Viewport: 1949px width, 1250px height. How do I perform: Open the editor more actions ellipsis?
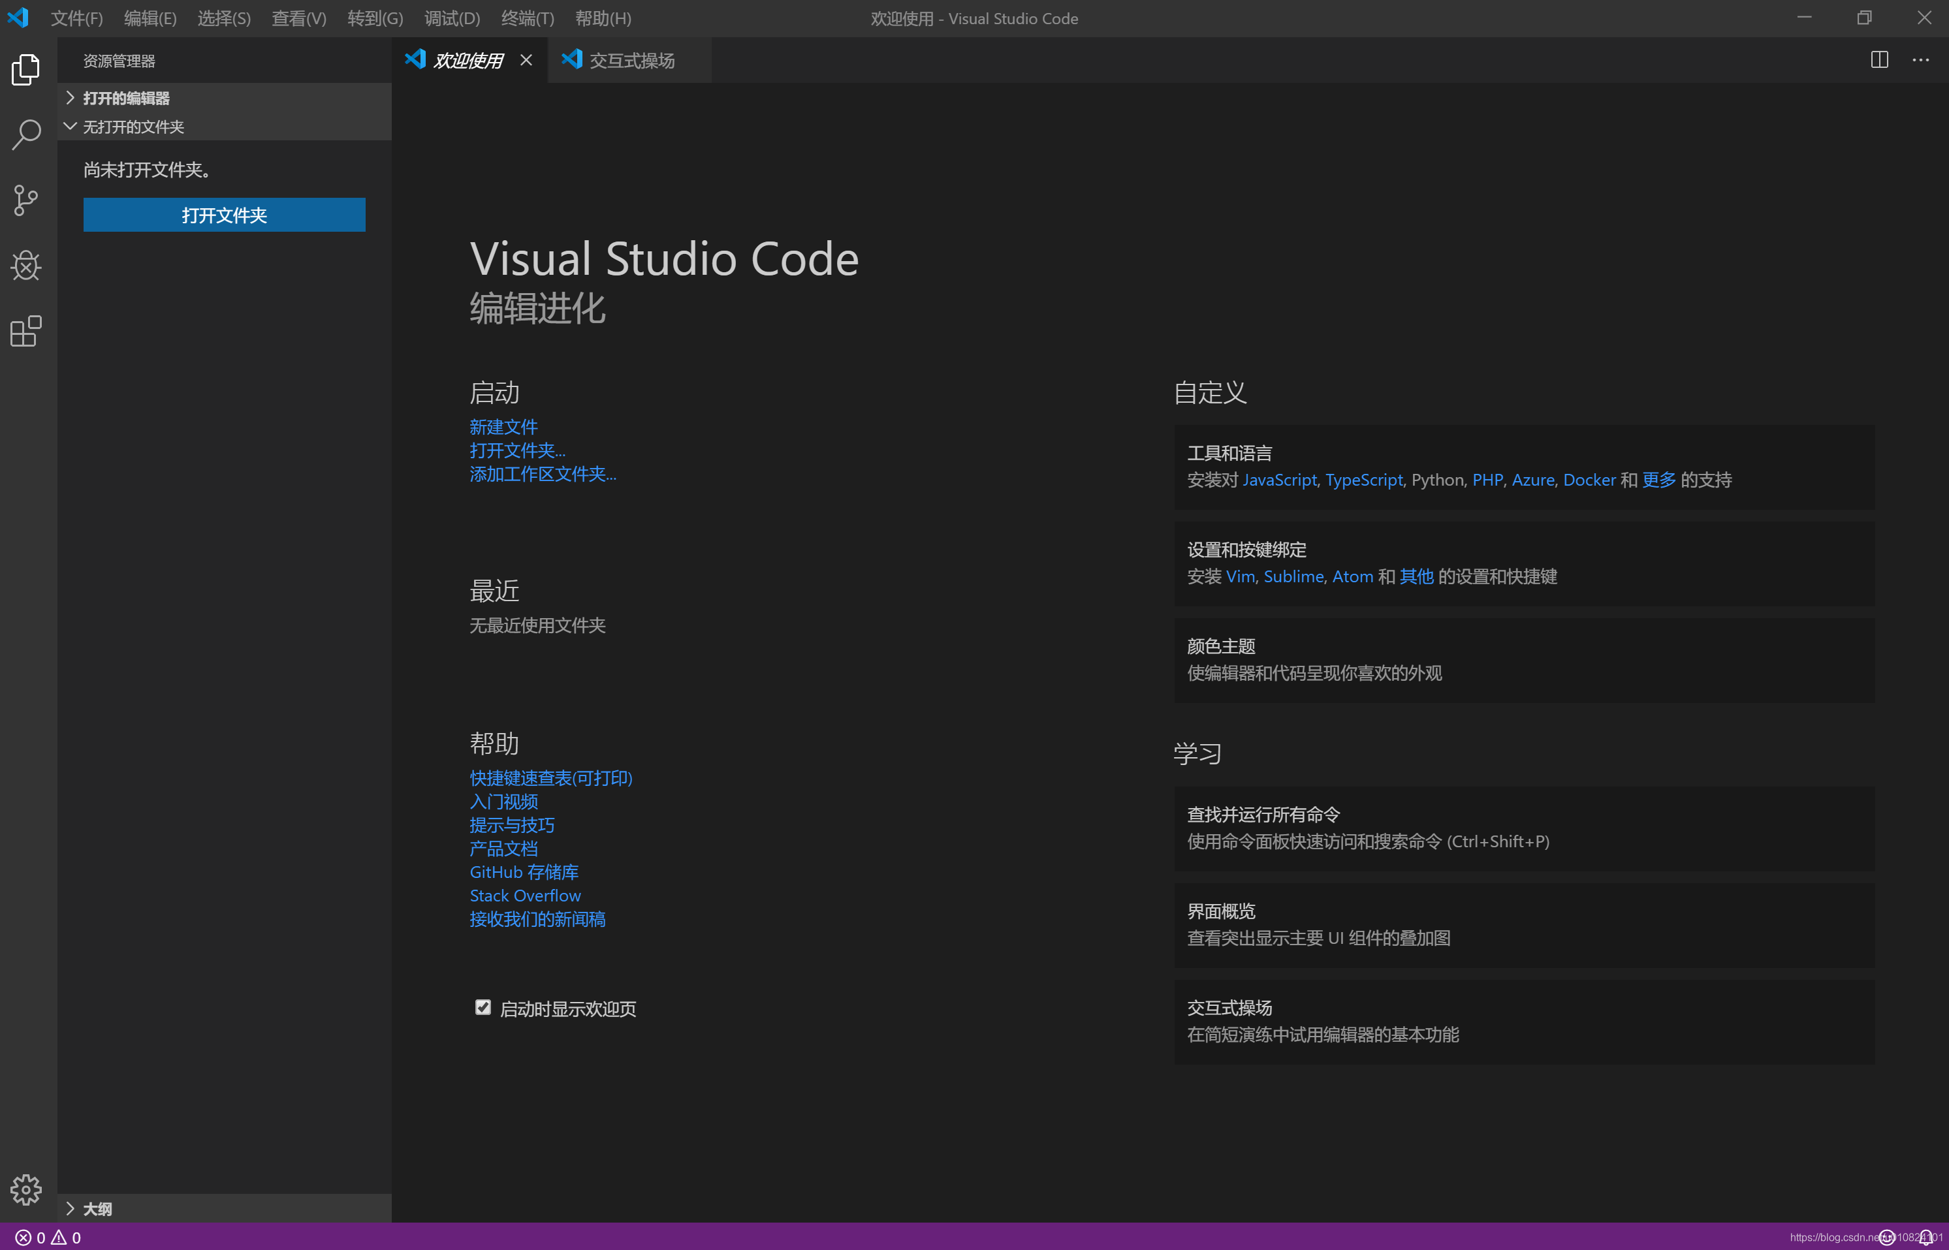click(x=1920, y=60)
